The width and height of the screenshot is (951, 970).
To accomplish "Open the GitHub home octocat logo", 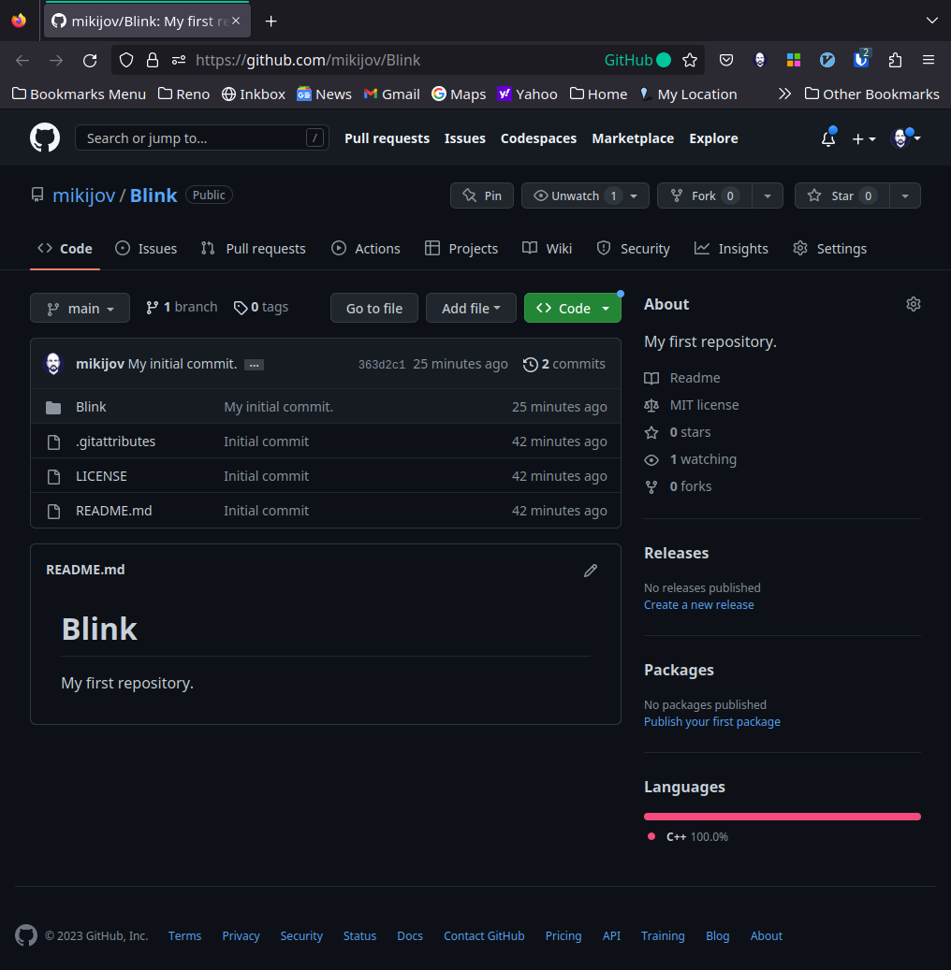I will [45, 138].
